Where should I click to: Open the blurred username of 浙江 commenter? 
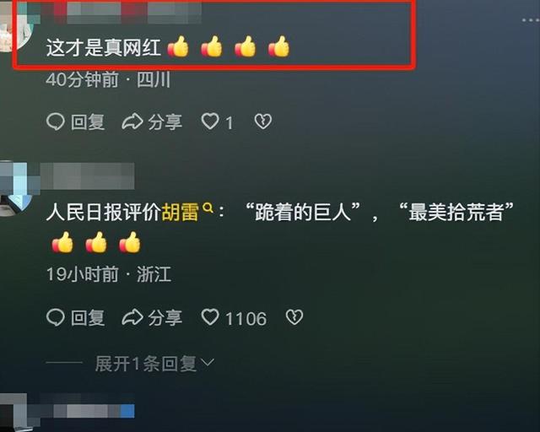[88, 176]
